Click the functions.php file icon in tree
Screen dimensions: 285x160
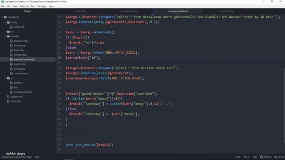click(11, 41)
